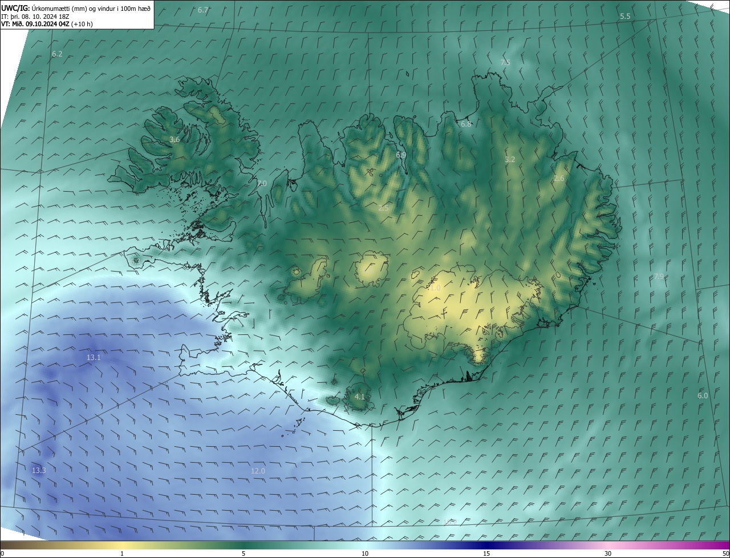Click the 4.1 value on the map
The image size is (730, 558).
[x=359, y=397]
